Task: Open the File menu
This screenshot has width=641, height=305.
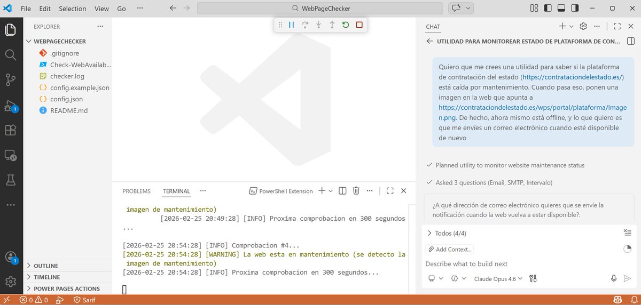Action: point(26,9)
